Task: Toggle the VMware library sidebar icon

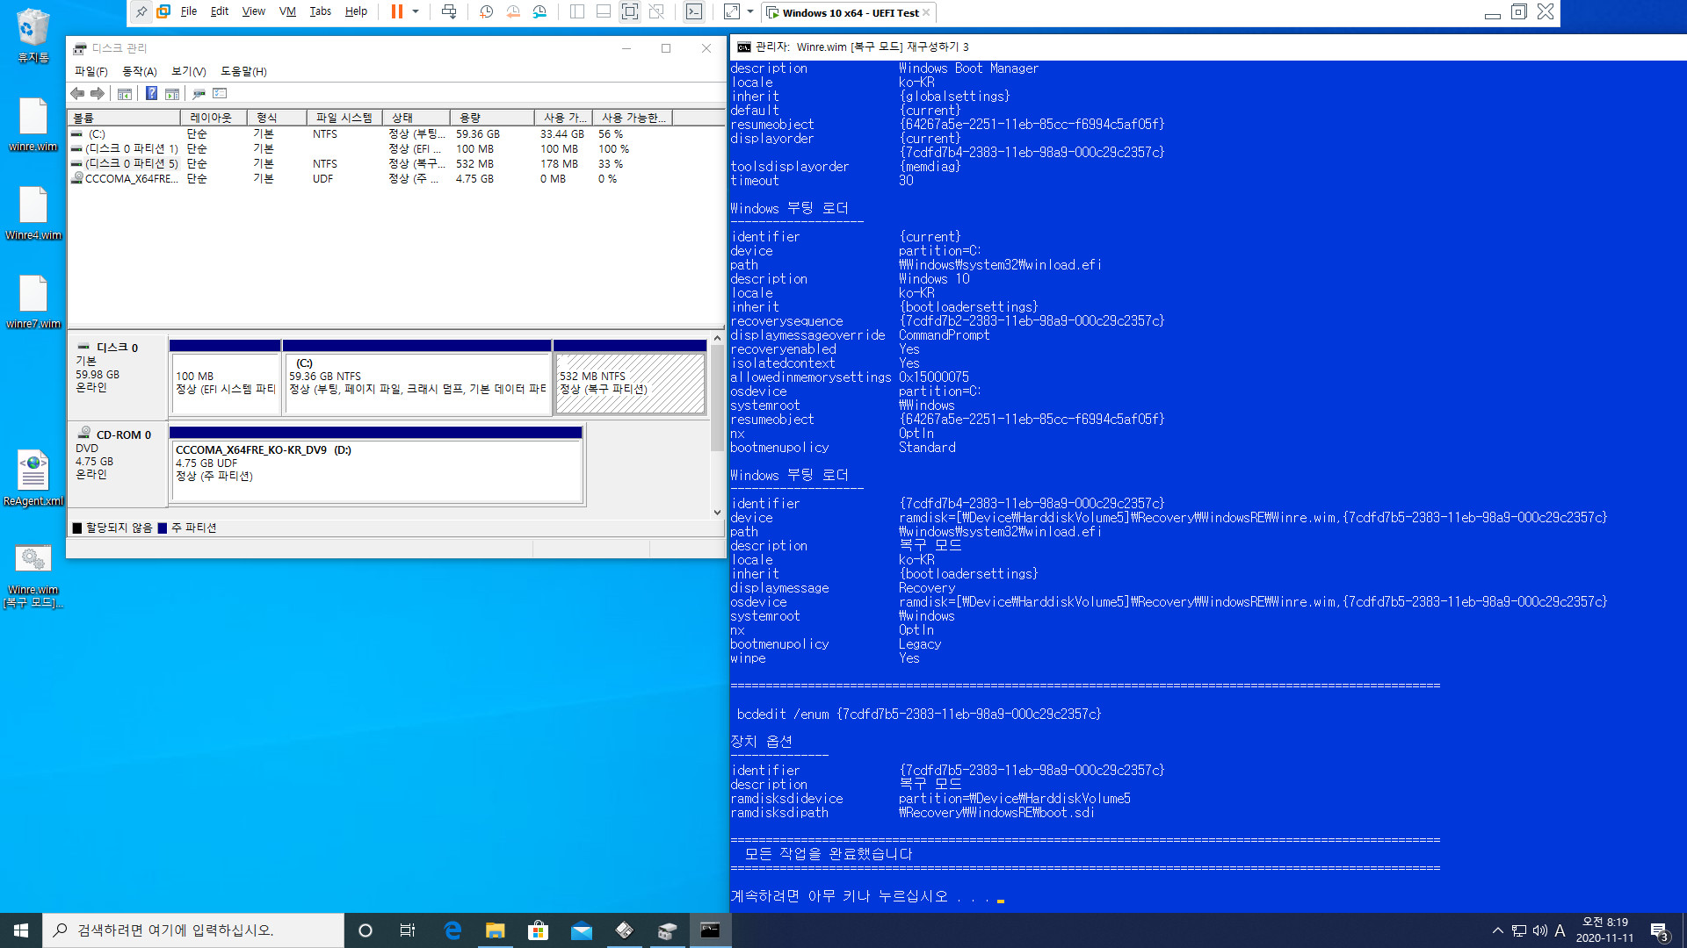Action: [577, 11]
